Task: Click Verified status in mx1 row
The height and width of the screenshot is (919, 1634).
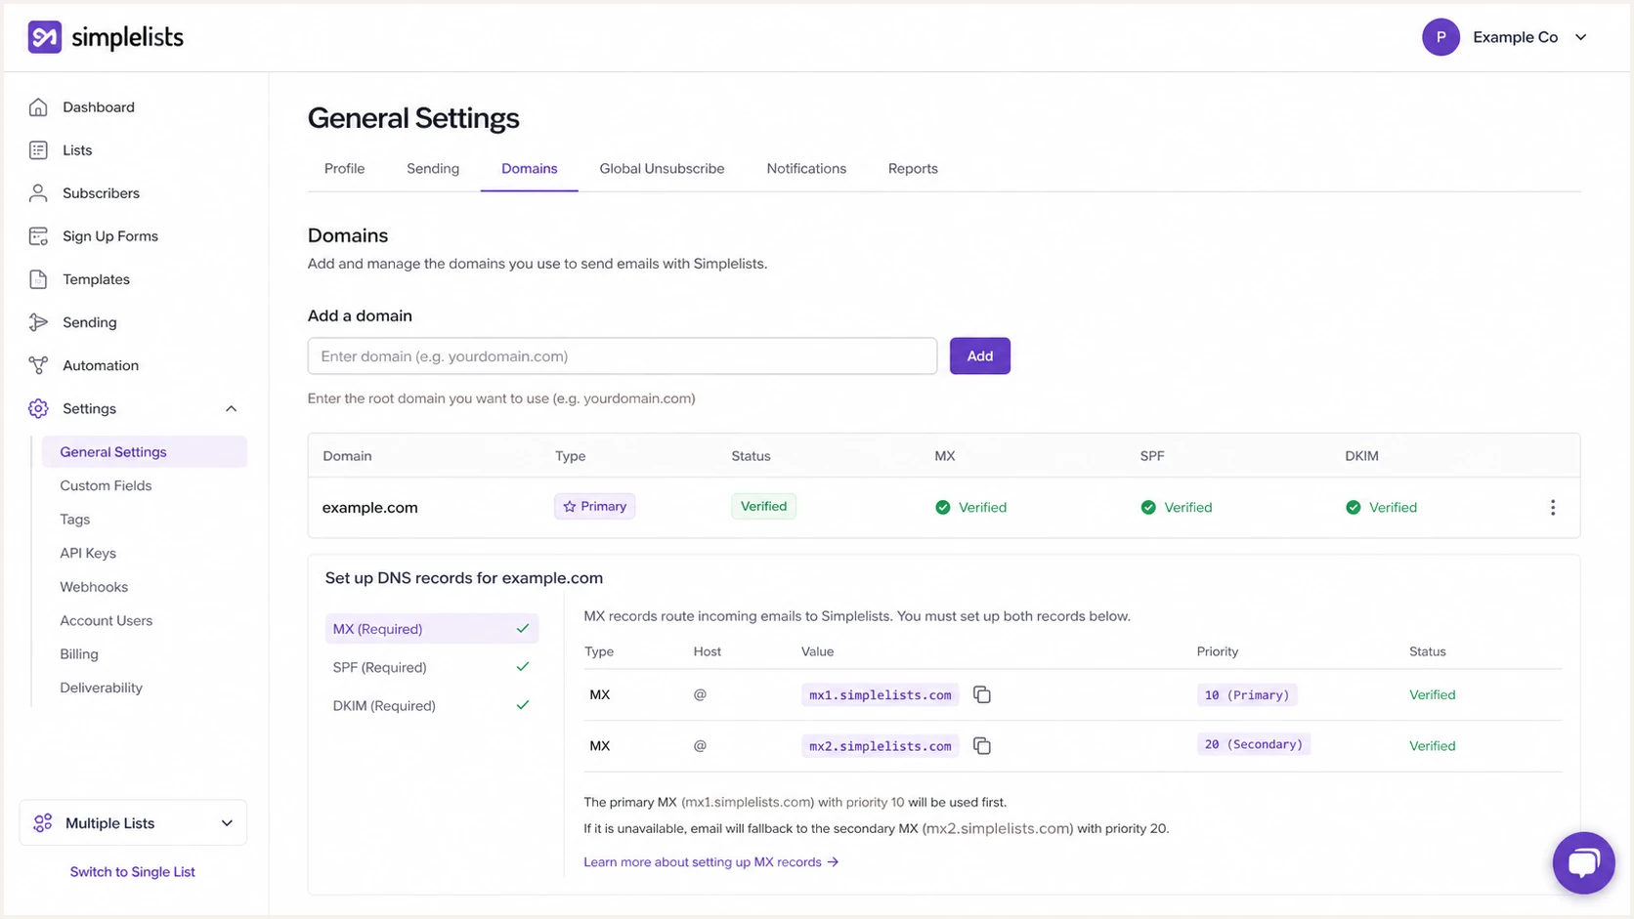Action: coord(1432,695)
